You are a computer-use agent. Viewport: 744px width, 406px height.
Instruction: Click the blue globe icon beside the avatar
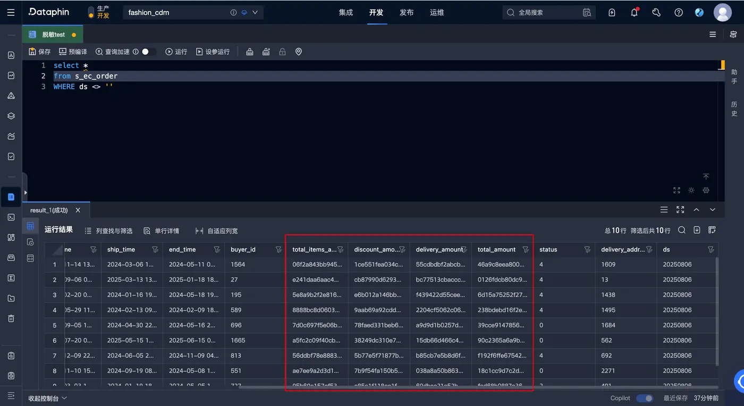699,12
